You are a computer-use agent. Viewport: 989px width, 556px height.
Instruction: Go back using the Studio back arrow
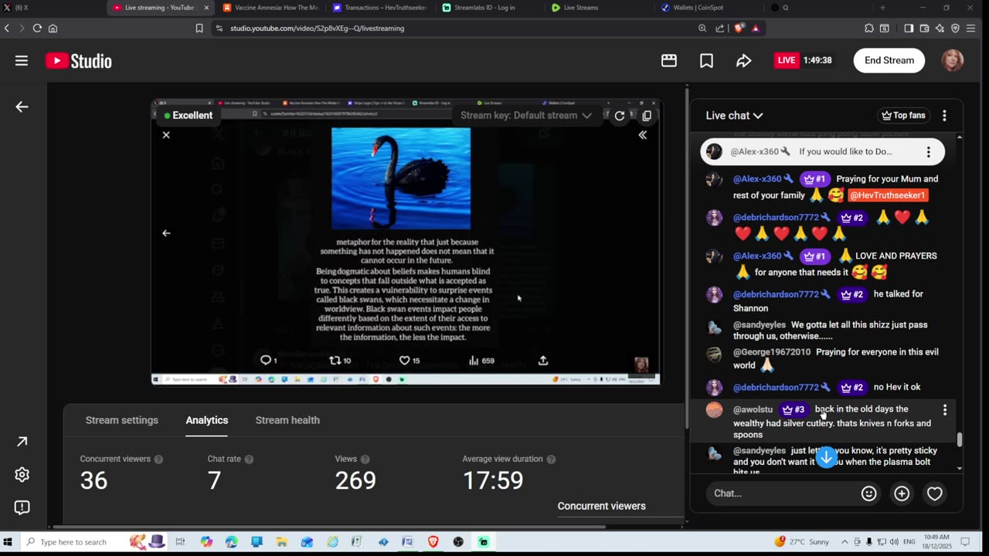pos(22,107)
